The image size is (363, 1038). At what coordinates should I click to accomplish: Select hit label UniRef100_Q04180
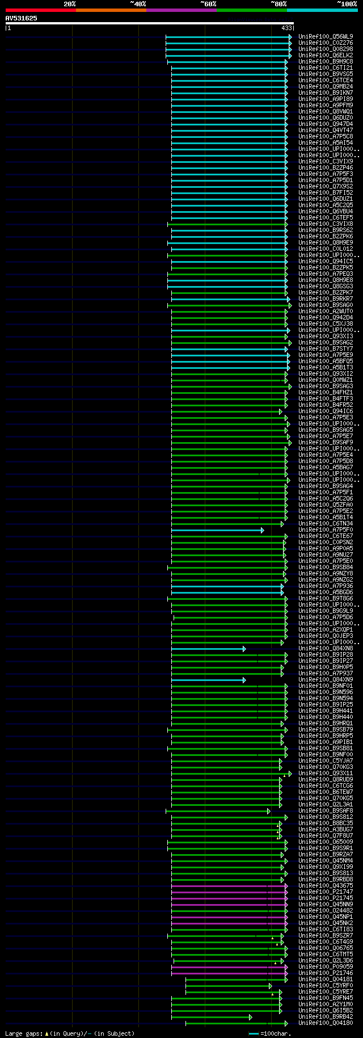click(326, 1023)
